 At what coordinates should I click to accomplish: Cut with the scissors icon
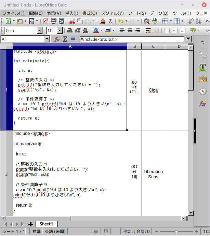click(x=72, y=21)
